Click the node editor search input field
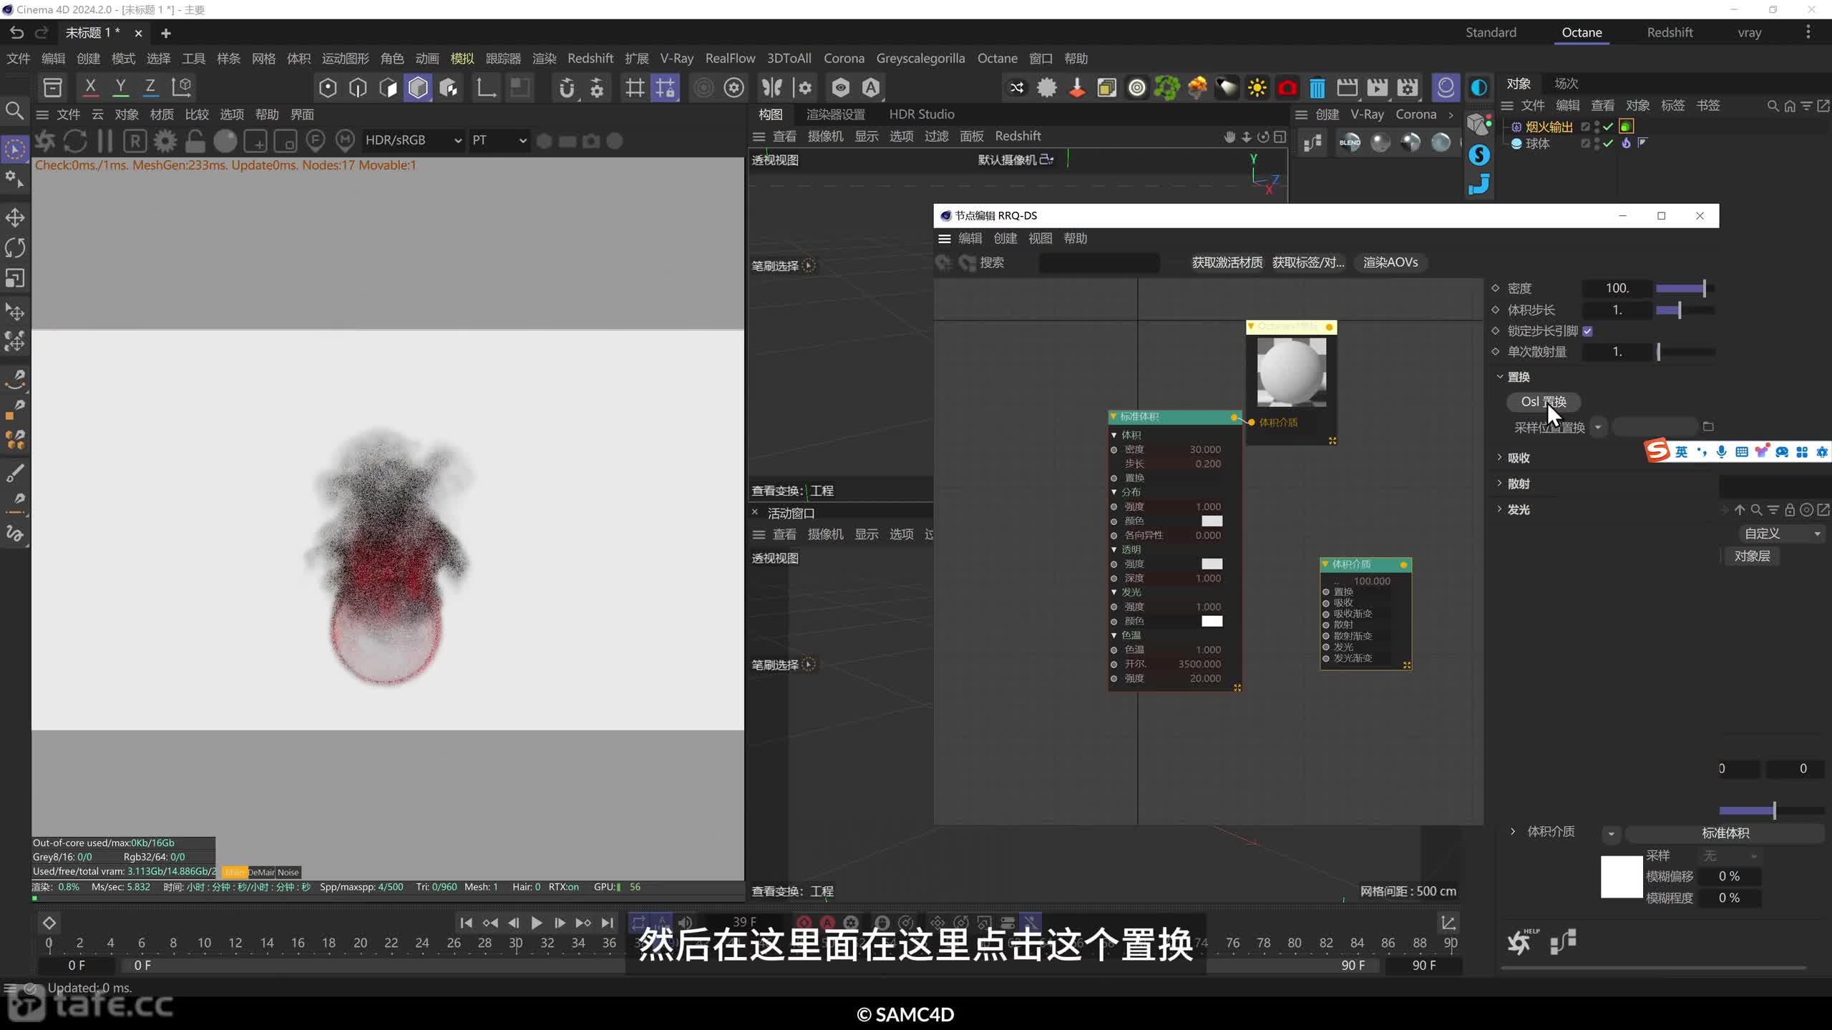Image resolution: width=1832 pixels, height=1030 pixels. [1099, 263]
